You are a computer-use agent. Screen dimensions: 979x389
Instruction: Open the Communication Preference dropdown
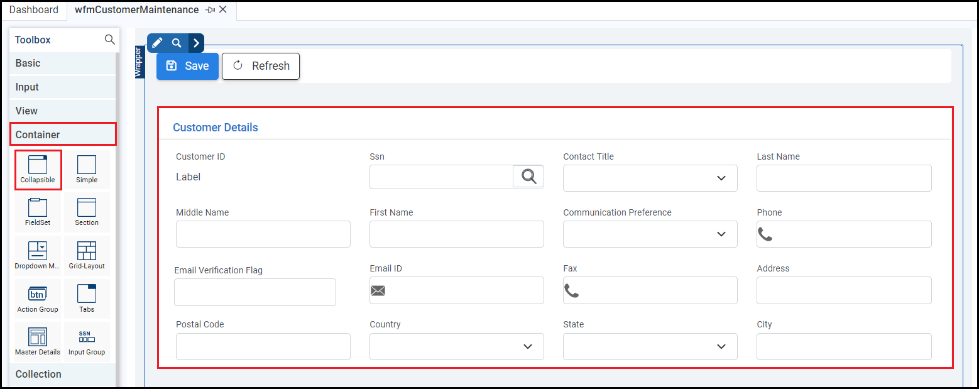pyautogui.click(x=650, y=234)
